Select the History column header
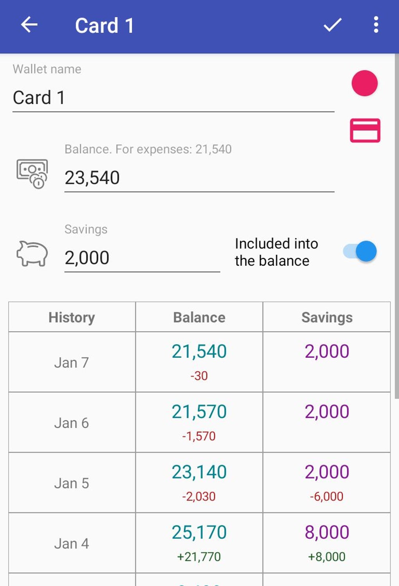Screen dimensions: 399x586 click(x=72, y=317)
